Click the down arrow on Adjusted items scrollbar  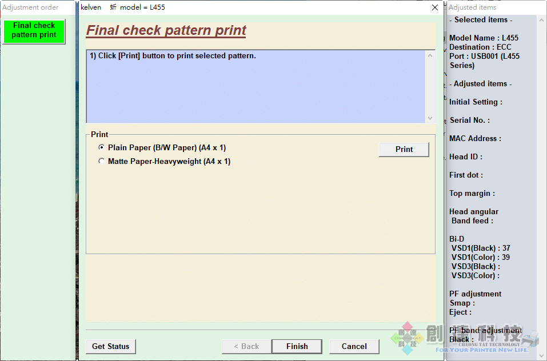pos(541,355)
